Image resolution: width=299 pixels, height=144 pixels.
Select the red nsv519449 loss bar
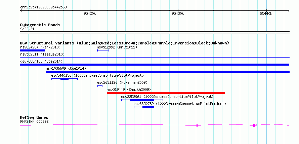pos(166,93)
